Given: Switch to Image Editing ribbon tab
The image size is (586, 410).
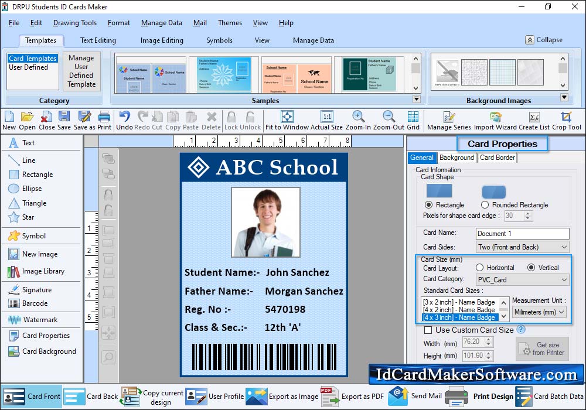Looking at the screenshot, I should (x=162, y=40).
